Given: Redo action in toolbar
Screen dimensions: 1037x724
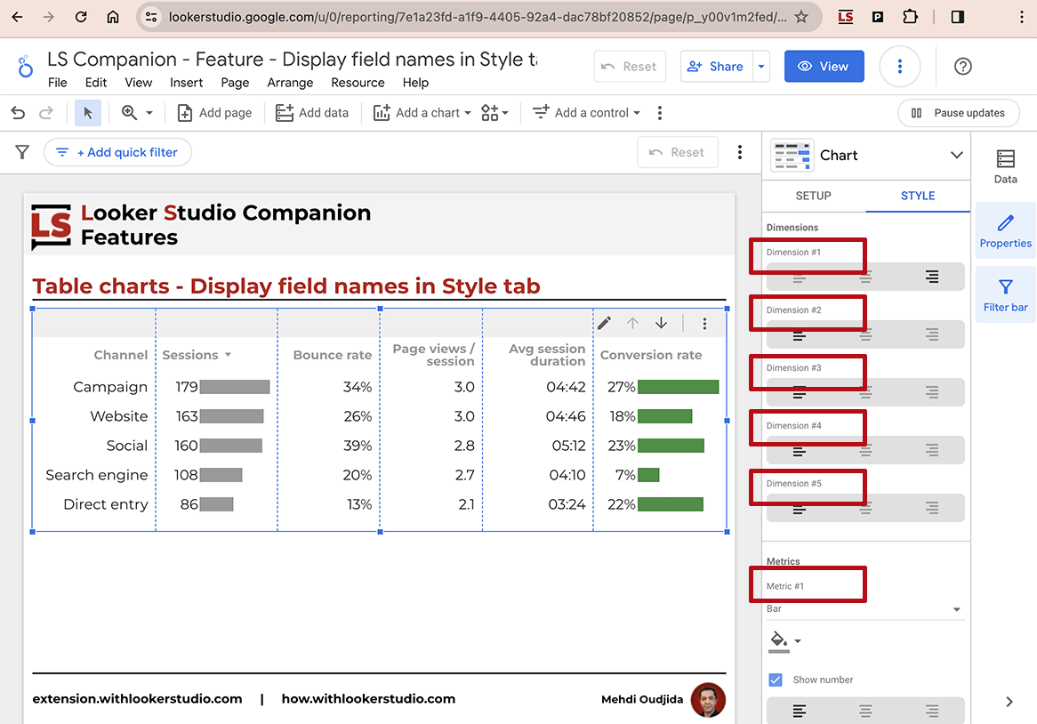Looking at the screenshot, I should click(45, 113).
